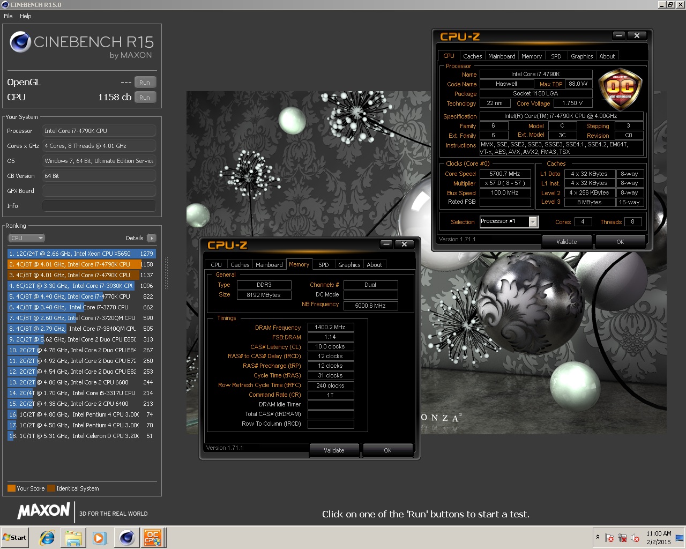Open the CPU ranking dropdown
Image resolution: width=686 pixels, height=549 pixels.
click(26, 238)
